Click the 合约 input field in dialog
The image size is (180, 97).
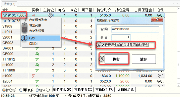coord(135,29)
